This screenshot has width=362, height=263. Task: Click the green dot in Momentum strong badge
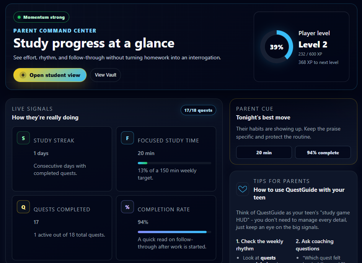(x=19, y=17)
